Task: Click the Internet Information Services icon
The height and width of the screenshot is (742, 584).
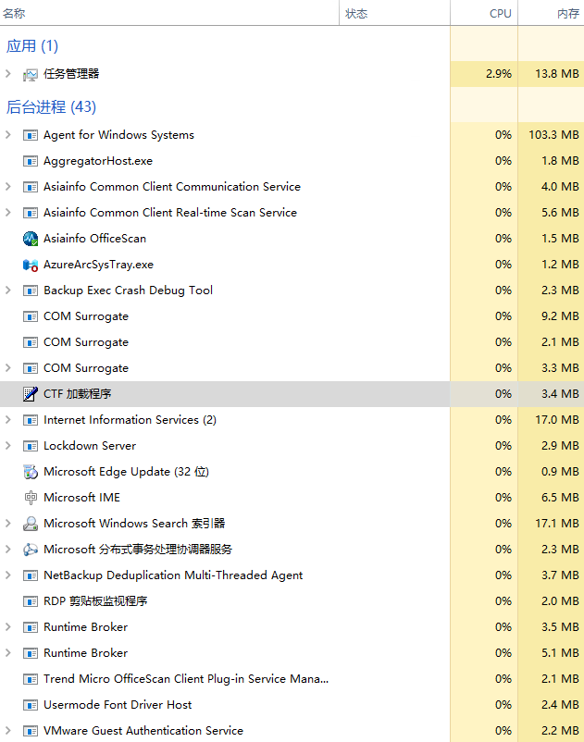Action: [31, 420]
